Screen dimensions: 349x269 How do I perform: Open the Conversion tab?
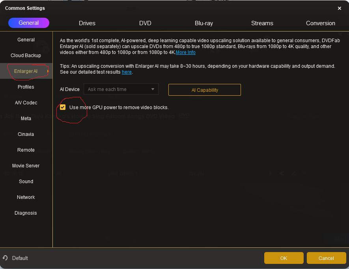[320, 23]
